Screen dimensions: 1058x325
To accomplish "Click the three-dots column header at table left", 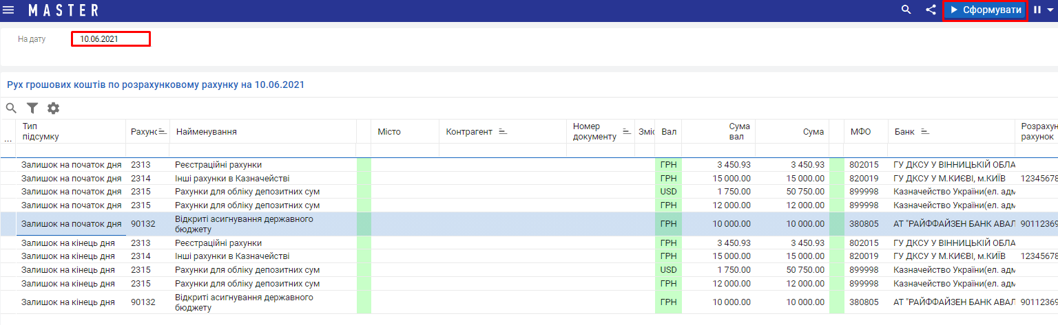I will (8, 139).
